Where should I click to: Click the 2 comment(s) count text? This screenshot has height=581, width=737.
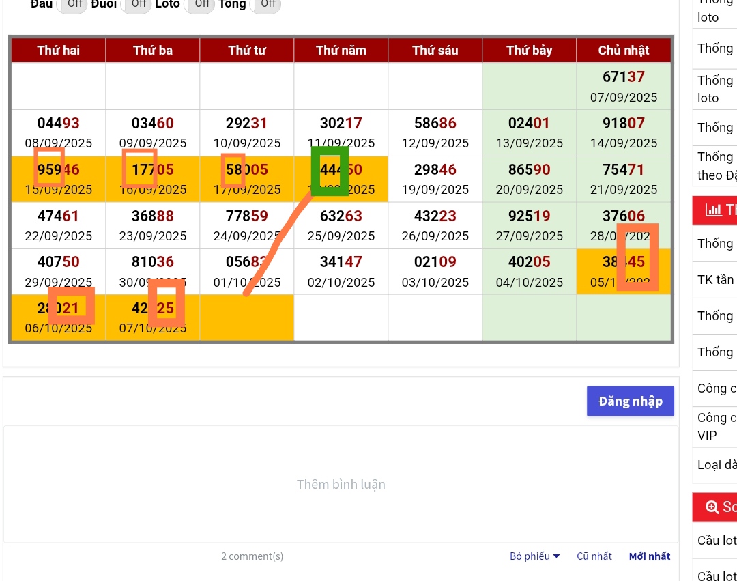[252, 556]
